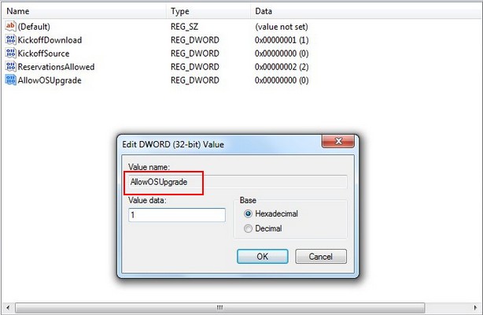
Task: Cancel the Edit DWORD dialog
Action: tap(321, 257)
